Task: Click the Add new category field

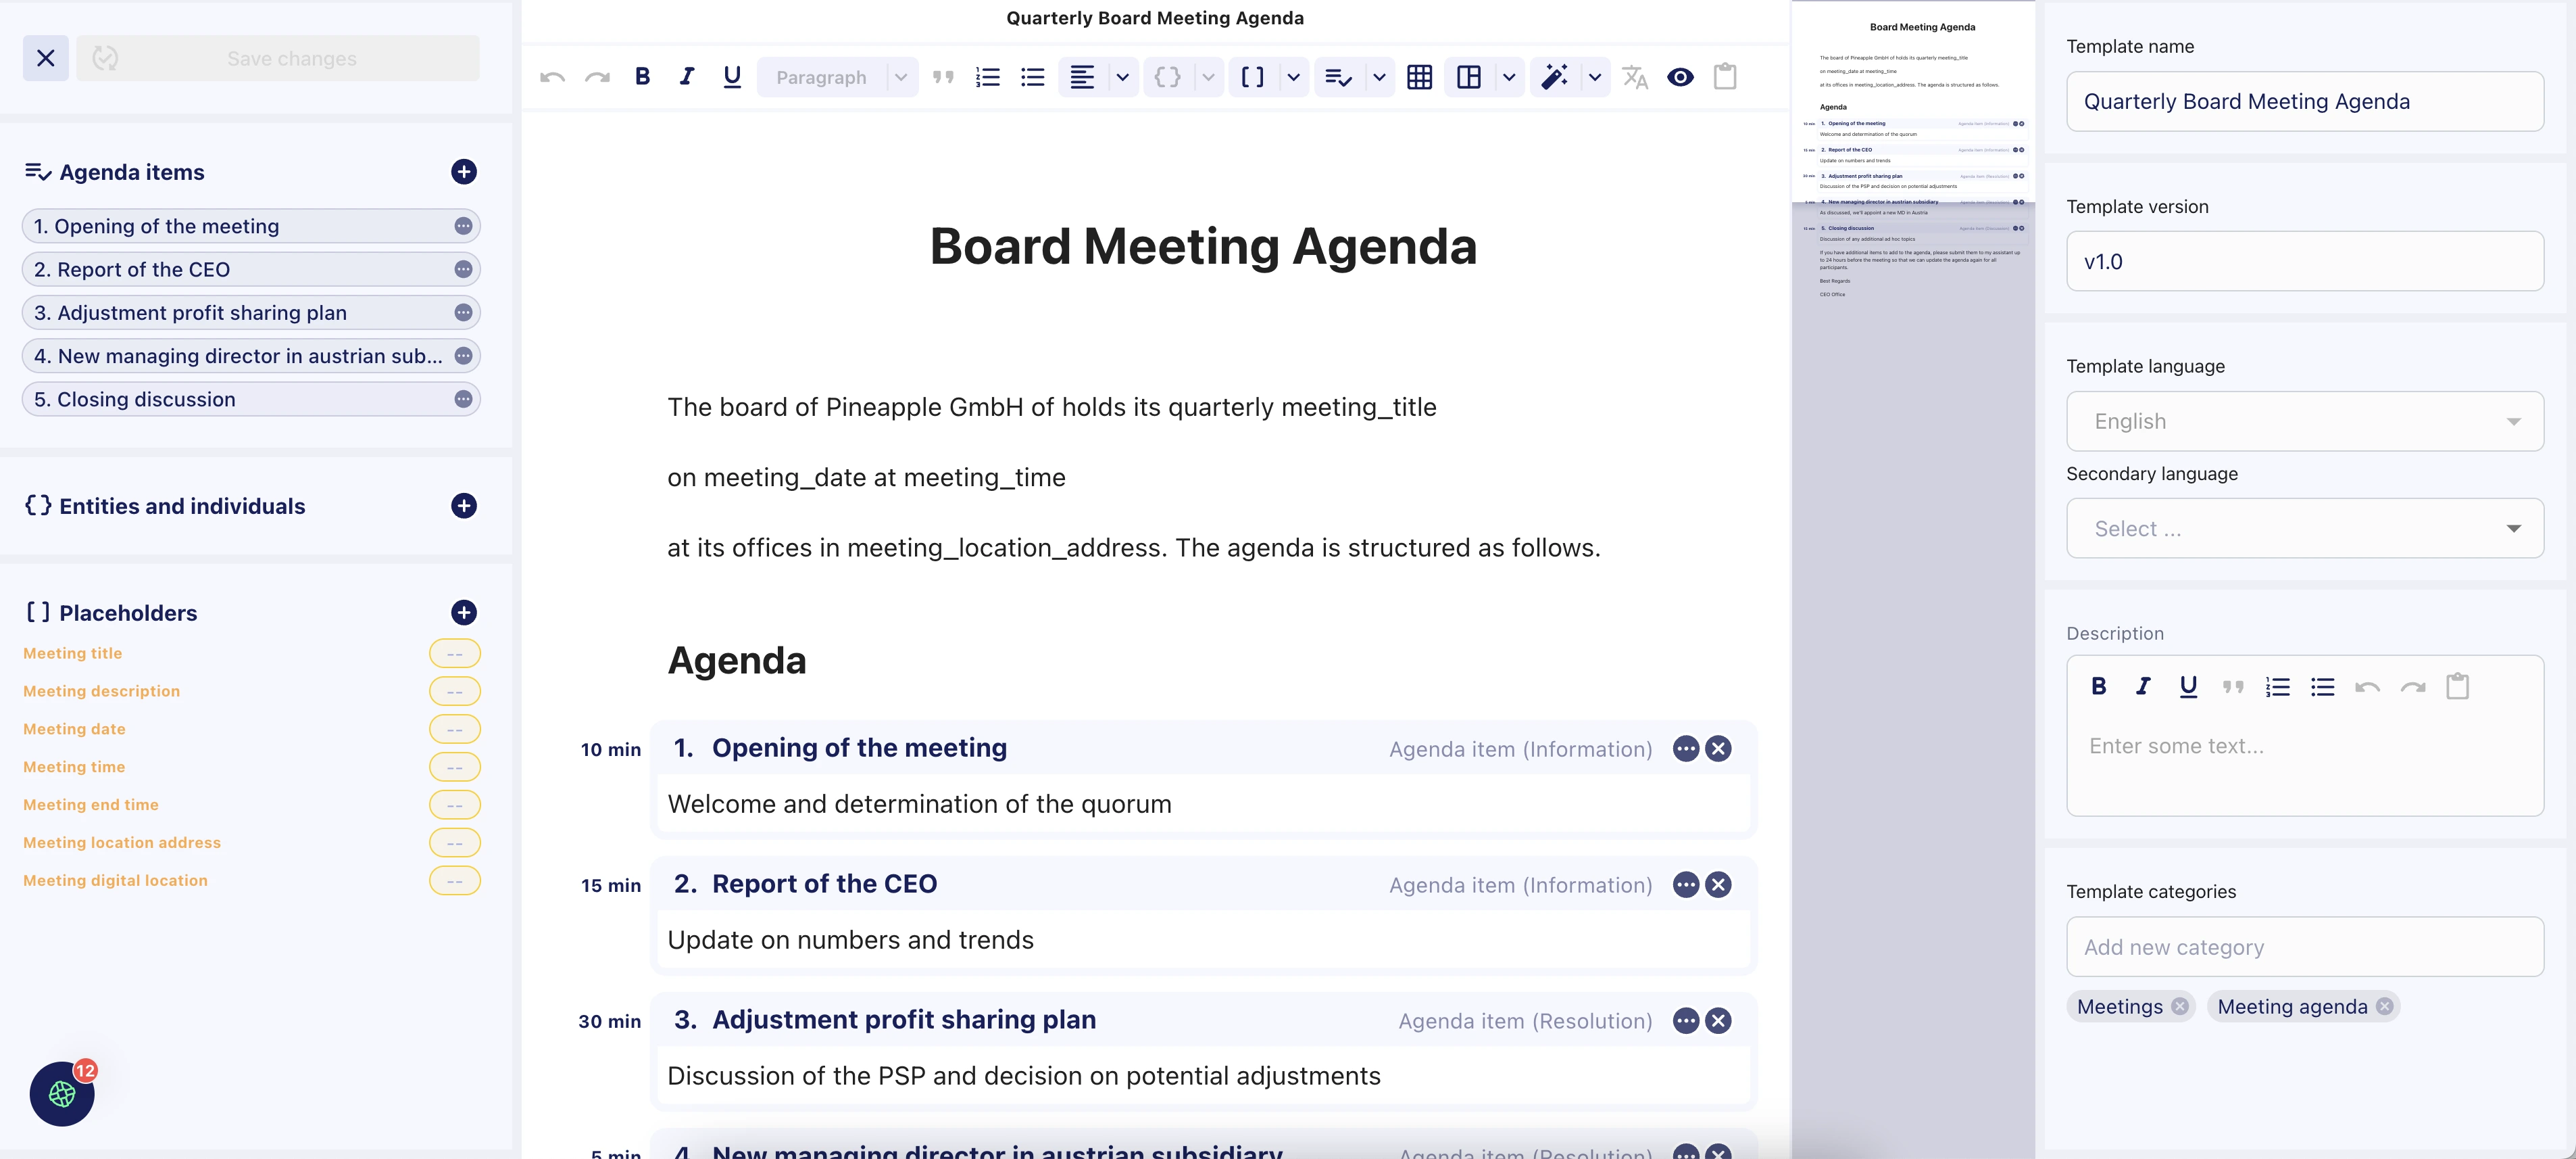Action: click(2305, 947)
